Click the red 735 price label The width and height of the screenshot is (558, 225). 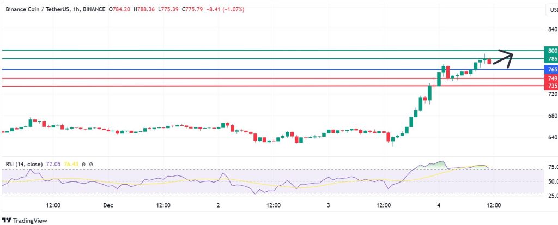(551, 86)
